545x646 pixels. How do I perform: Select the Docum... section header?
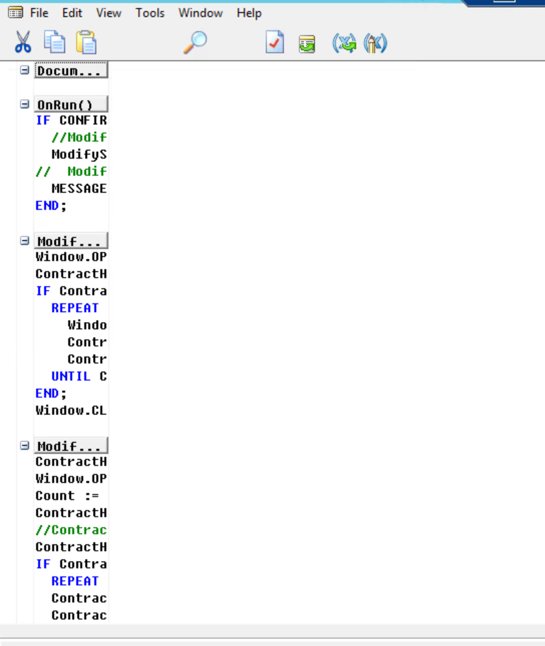[71, 70]
